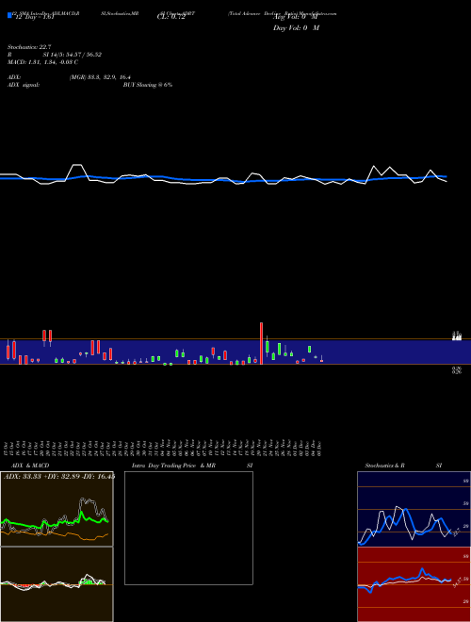Screen dimensions: 471x622
Task: Click the '(MGR) 33.3, 32.9, 16.4' ADX values
Action: [100, 77]
